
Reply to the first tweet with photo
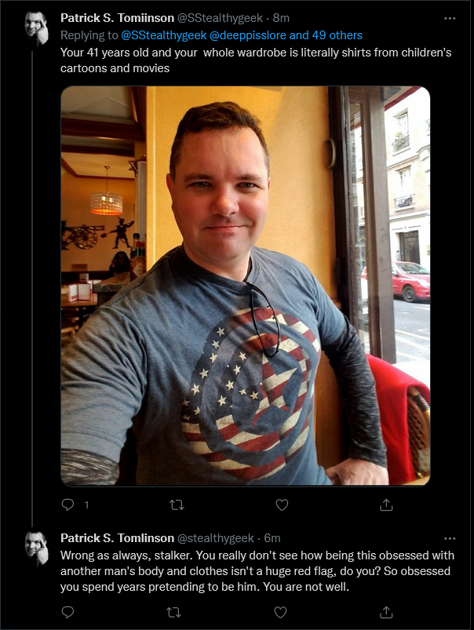(x=67, y=504)
